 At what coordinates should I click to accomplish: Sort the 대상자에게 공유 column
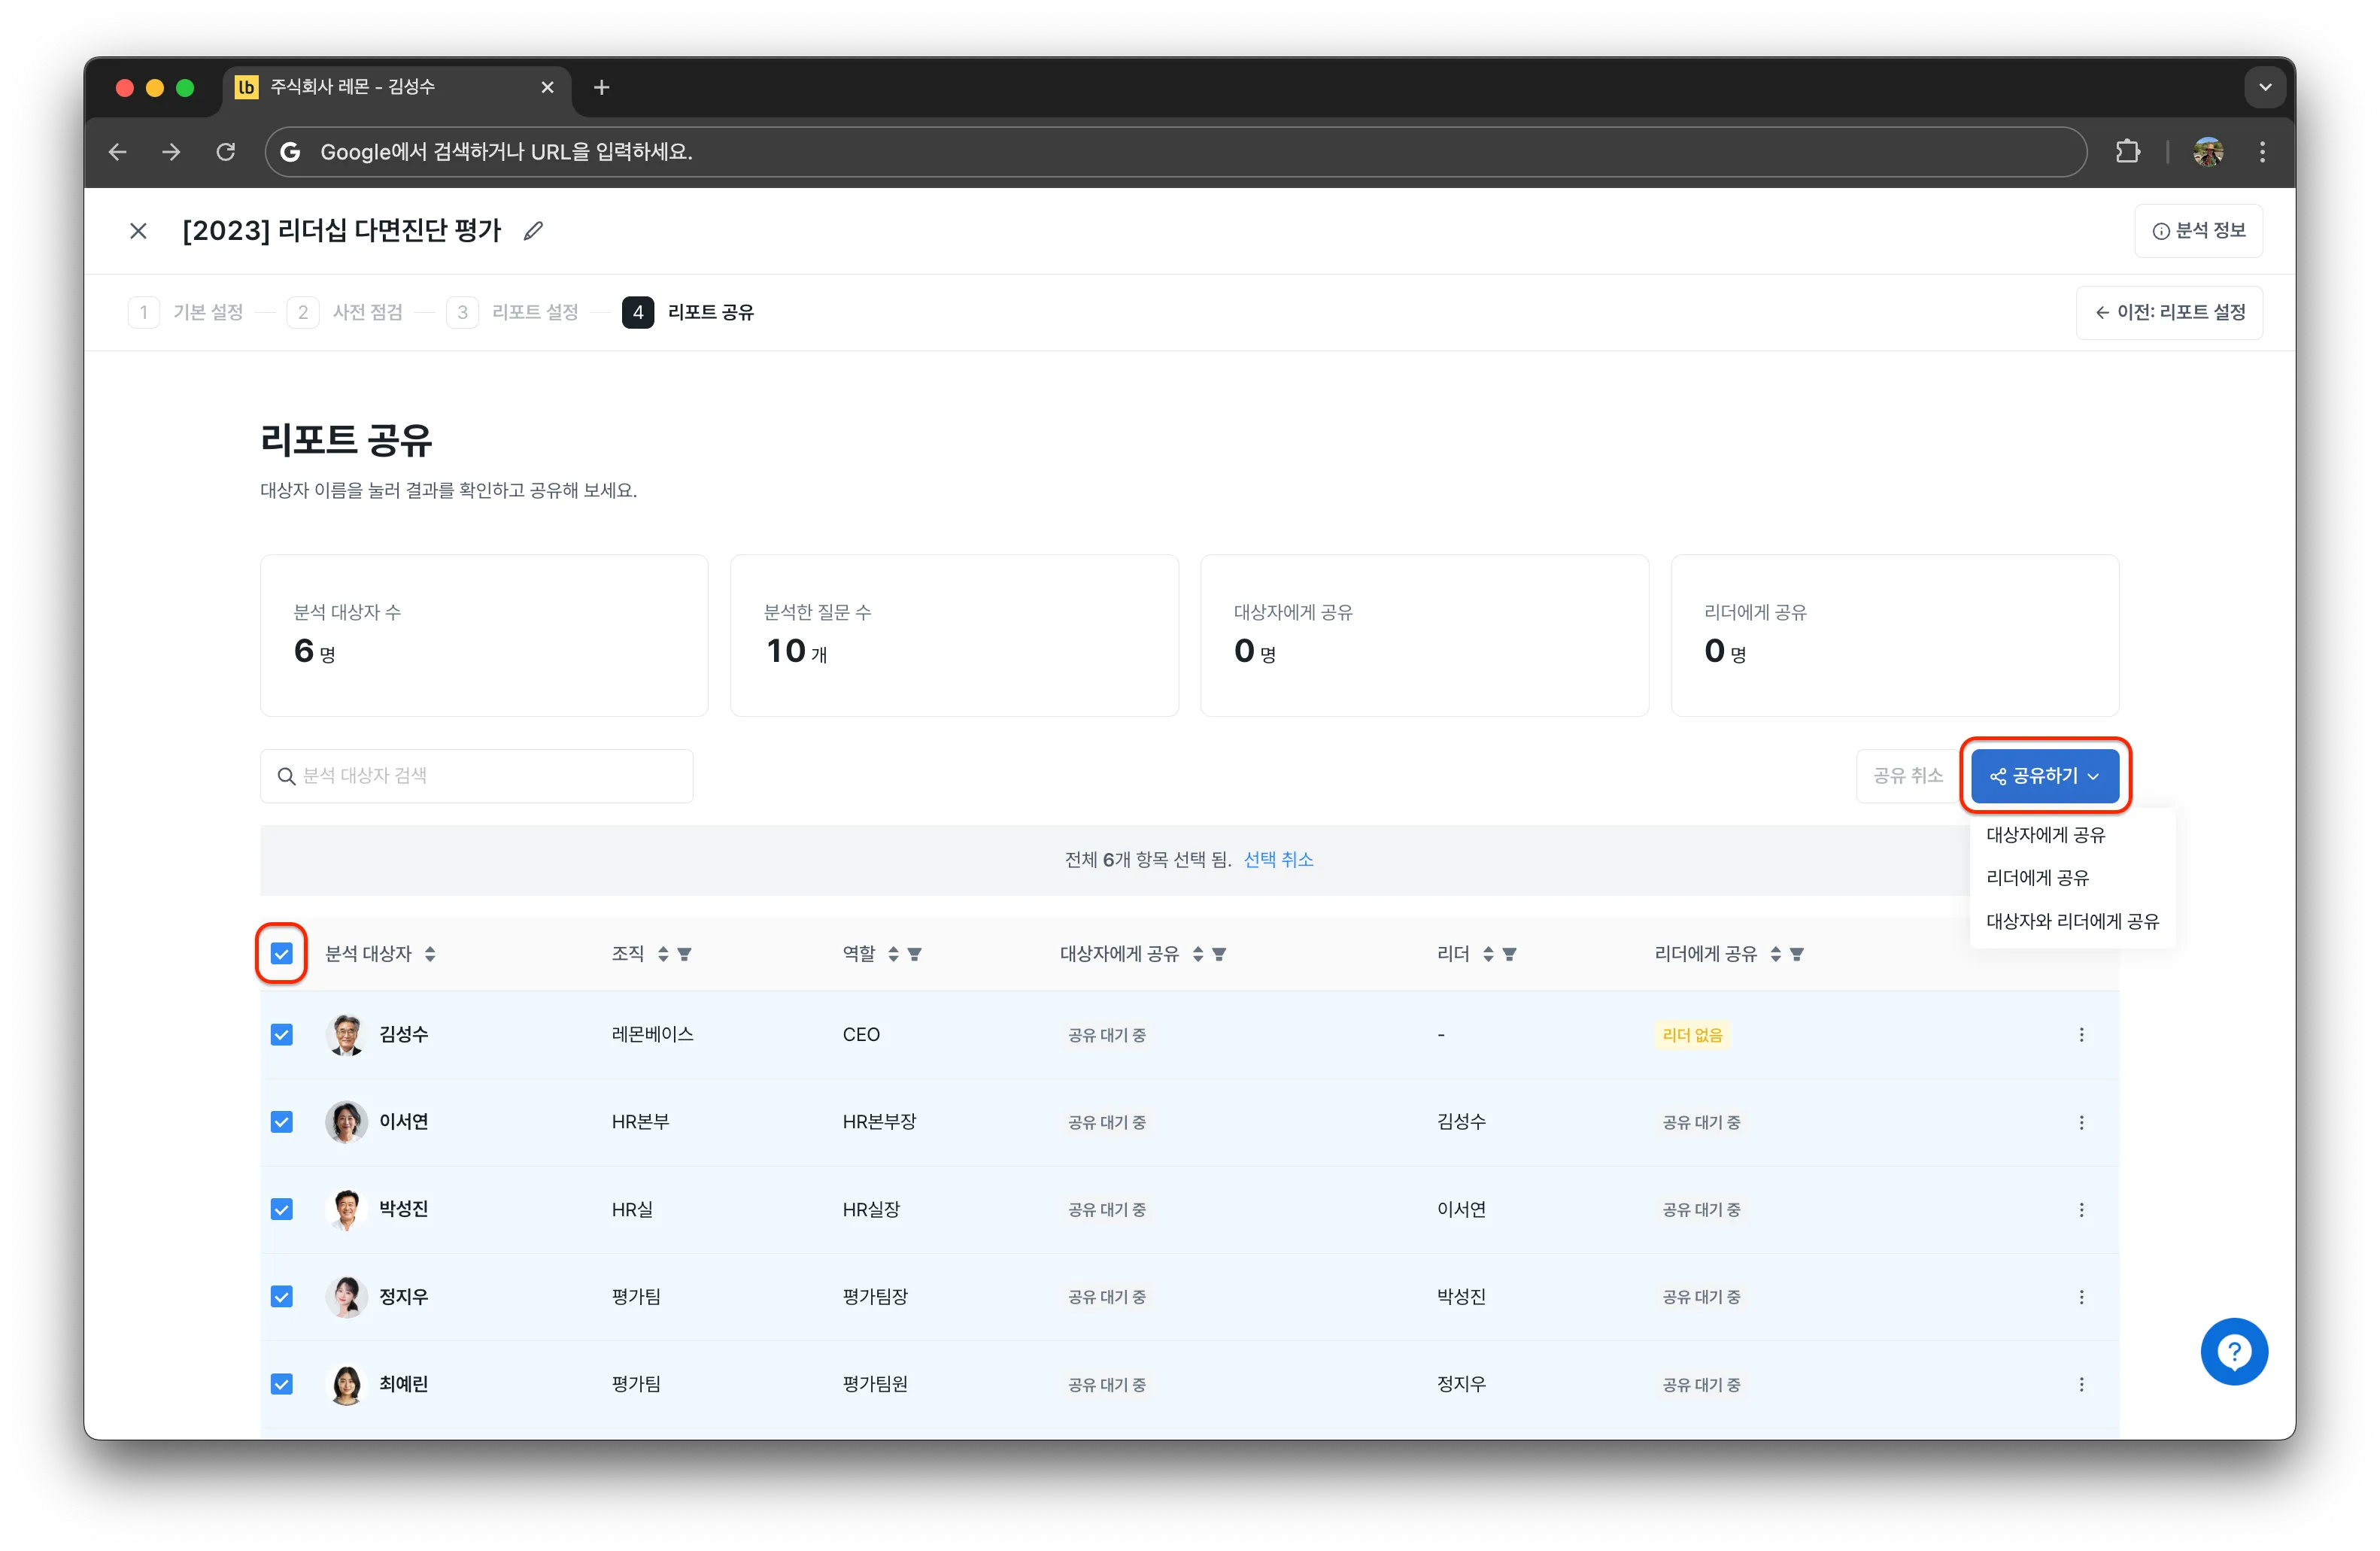point(1198,954)
